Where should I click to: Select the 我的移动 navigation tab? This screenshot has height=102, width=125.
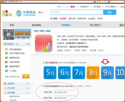tap(66, 25)
